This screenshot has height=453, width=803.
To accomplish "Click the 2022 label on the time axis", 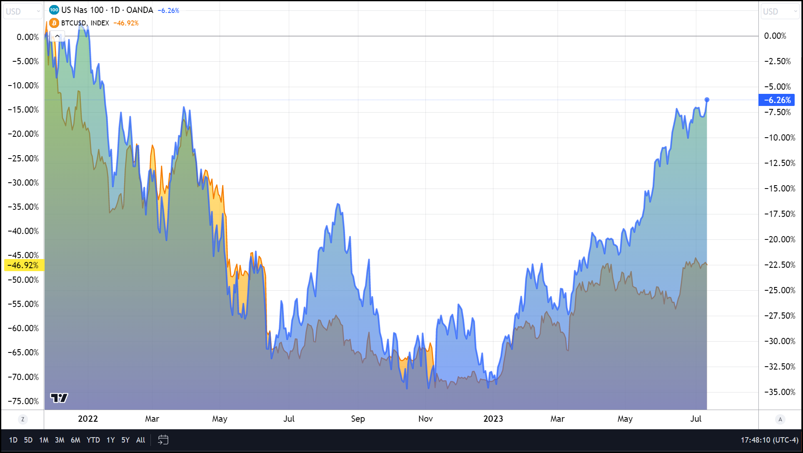I will click(88, 419).
